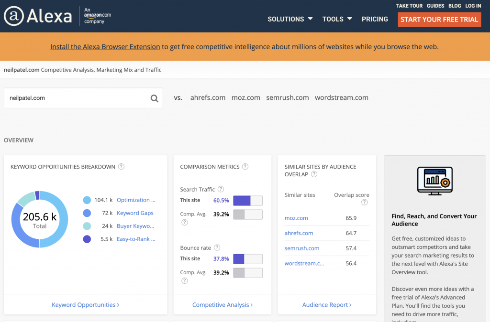Click the neilpatel.com search field

pos(83,98)
